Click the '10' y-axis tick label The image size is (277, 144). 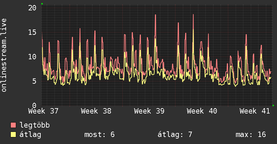tap(32, 57)
